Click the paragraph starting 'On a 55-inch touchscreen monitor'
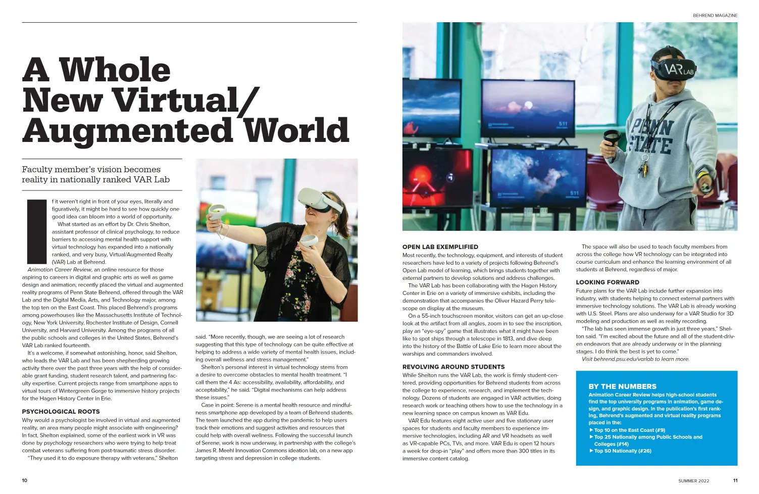 (482, 335)
